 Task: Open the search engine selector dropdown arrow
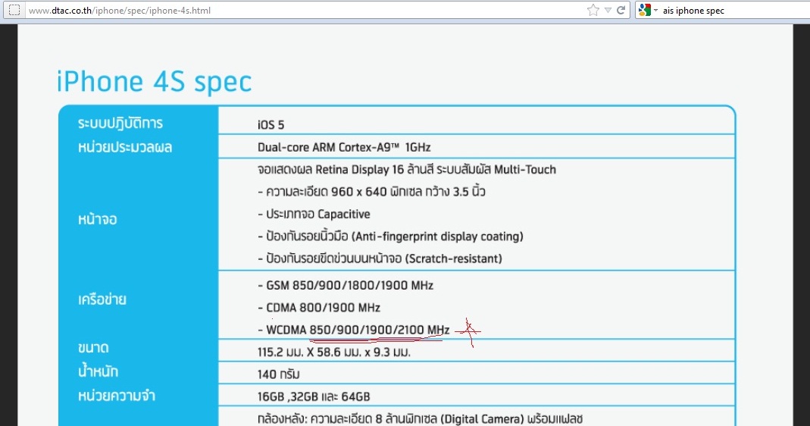coord(655,11)
